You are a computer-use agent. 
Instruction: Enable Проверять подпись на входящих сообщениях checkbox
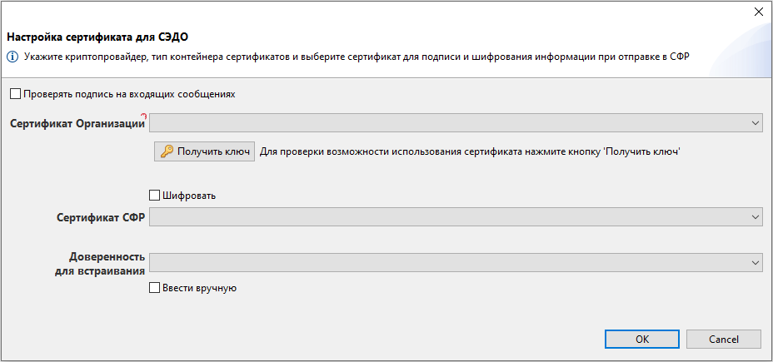pos(15,94)
